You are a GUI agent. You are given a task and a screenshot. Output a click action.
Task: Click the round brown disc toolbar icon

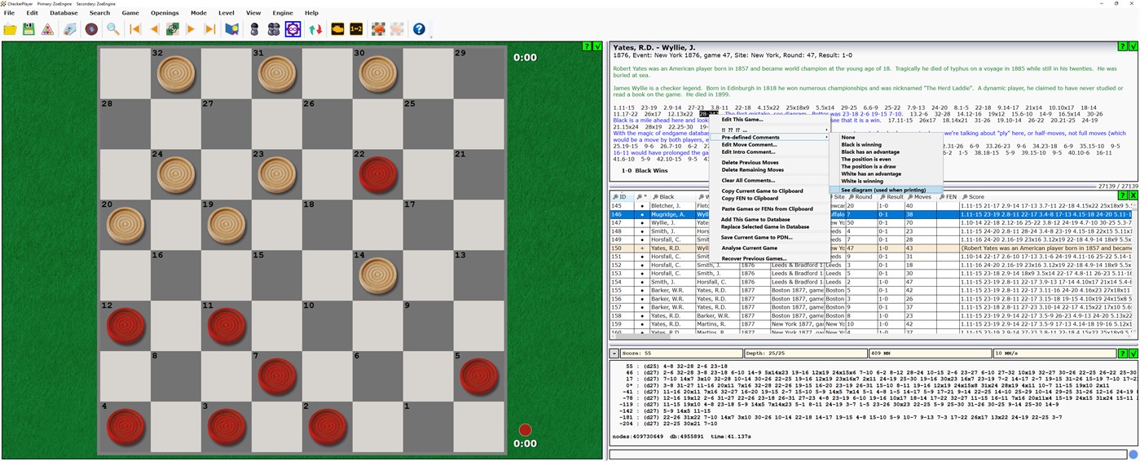tap(91, 29)
